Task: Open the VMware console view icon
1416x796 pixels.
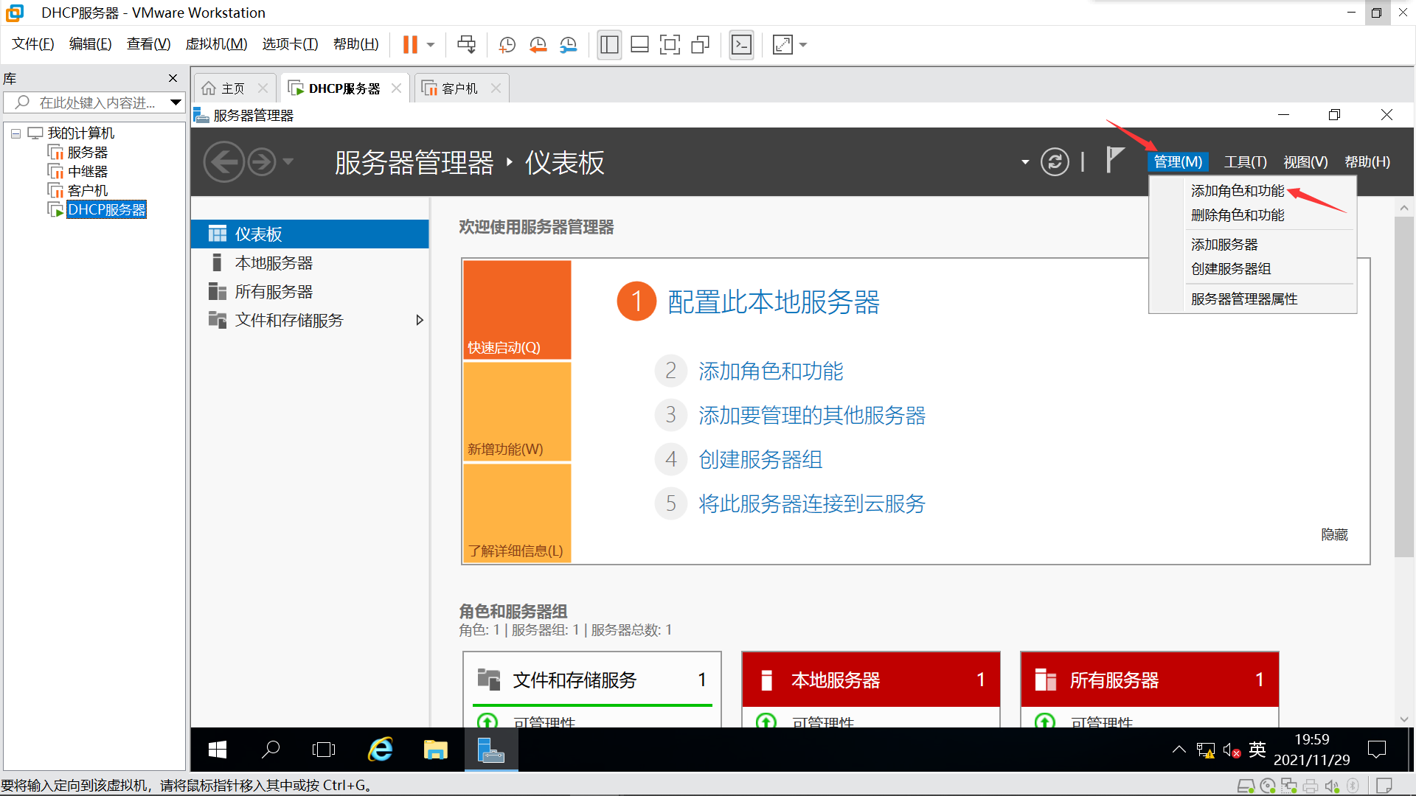Action: [x=741, y=45]
